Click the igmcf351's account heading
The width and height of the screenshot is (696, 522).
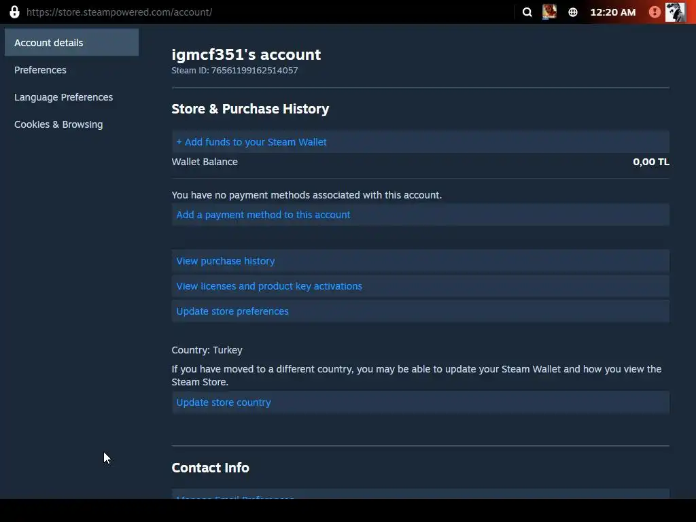(x=246, y=54)
